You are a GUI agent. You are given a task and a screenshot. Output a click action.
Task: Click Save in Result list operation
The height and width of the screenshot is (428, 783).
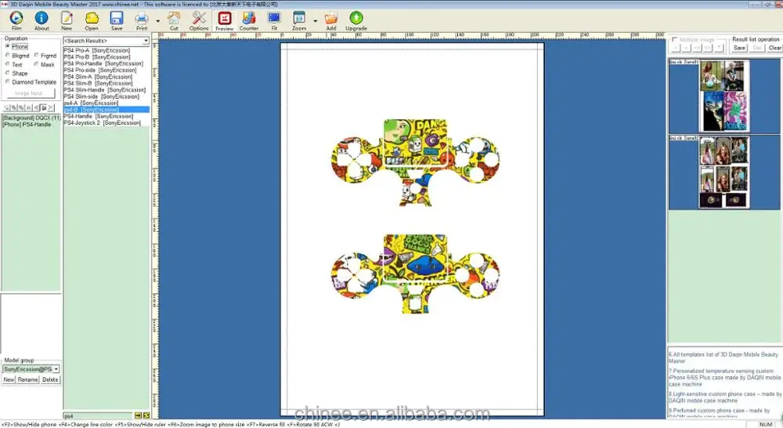coord(739,48)
